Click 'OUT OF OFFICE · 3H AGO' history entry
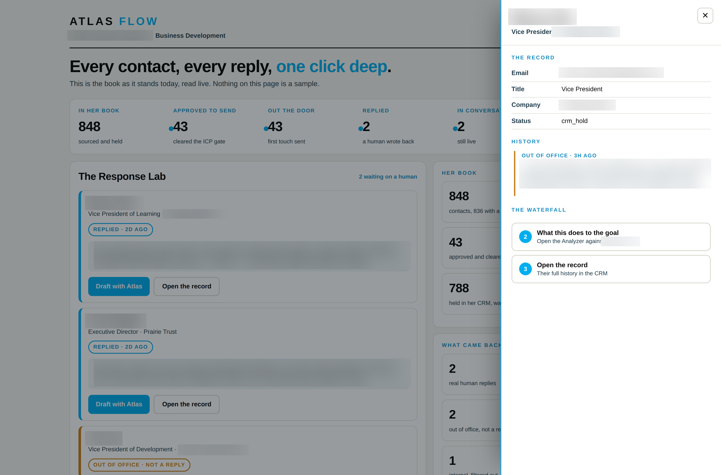The width and height of the screenshot is (721, 475). [559, 155]
